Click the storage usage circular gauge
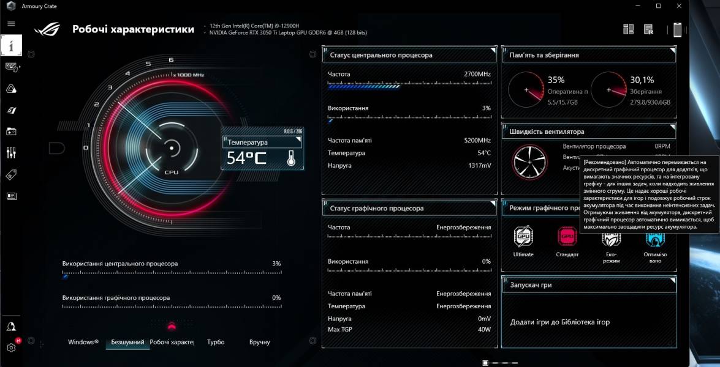The height and width of the screenshot is (367, 720). (609, 90)
